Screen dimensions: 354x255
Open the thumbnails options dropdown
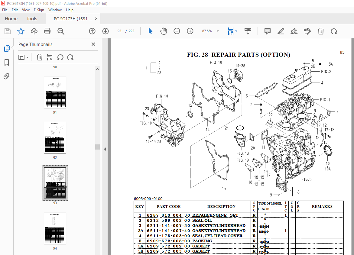[23, 57]
